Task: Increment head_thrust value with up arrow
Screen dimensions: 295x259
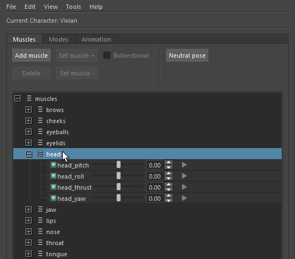Action: tap(168, 185)
